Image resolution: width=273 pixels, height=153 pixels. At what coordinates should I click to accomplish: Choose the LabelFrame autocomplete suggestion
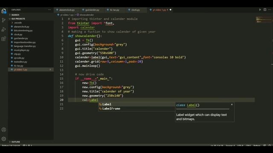pos(136,109)
